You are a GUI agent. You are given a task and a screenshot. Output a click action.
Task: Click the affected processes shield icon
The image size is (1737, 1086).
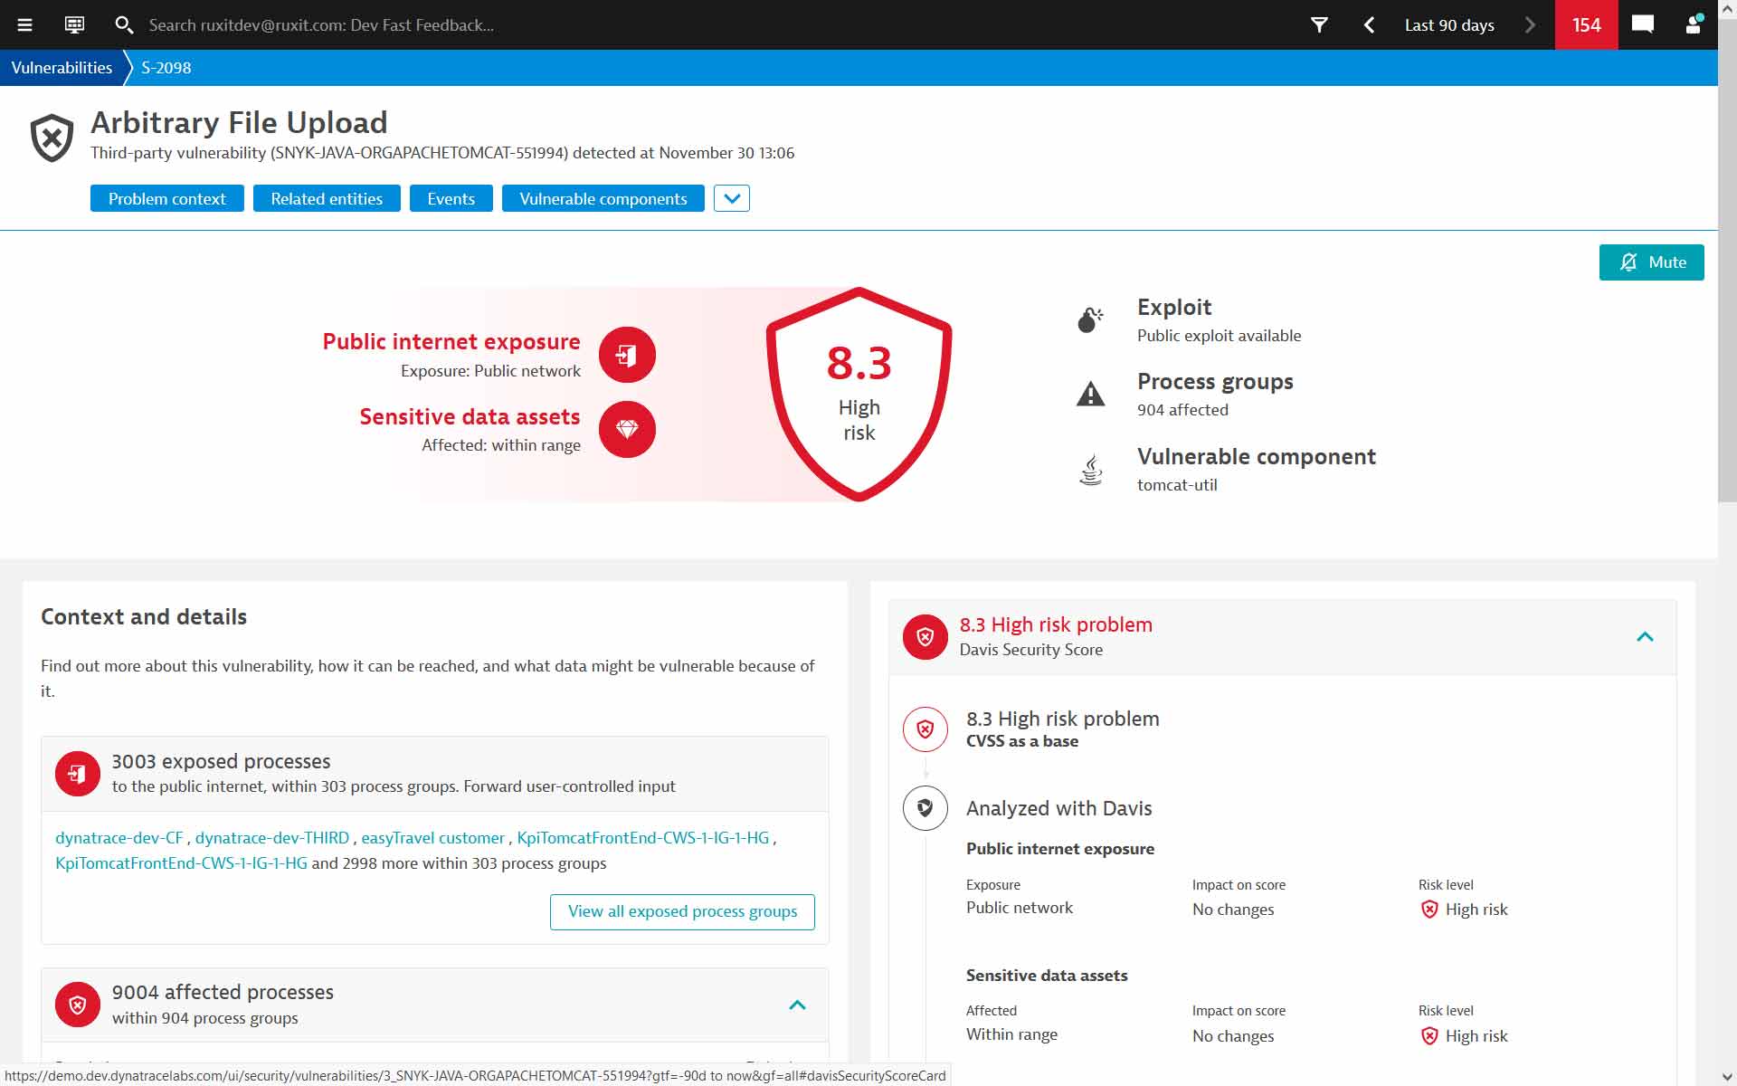pos(78,1005)
